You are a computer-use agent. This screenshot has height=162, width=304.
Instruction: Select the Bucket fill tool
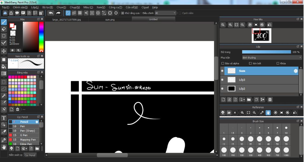click(x=4, y=67)
